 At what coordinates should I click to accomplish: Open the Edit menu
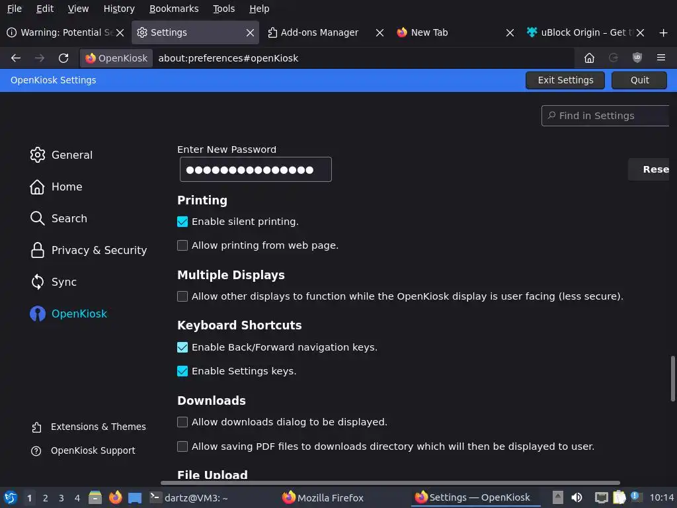click(45, 9)
